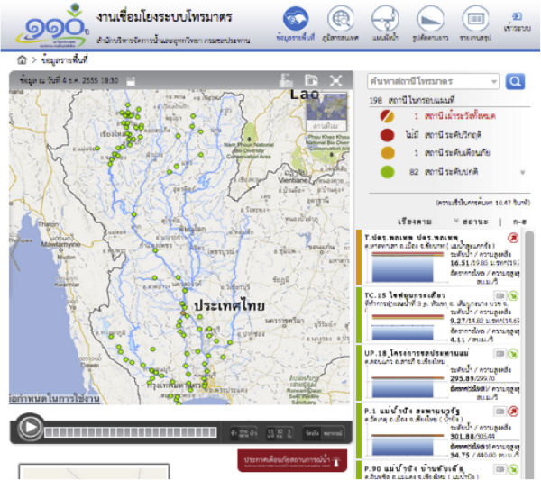
Task: Click the red arrow icon on T. station card
Action: (x=513, y=238)
